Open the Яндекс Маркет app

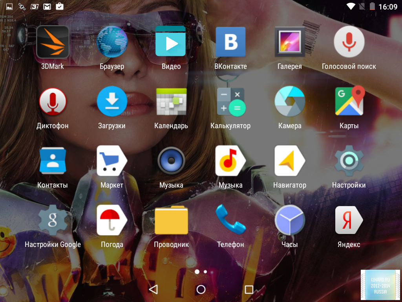click(112, 161)
